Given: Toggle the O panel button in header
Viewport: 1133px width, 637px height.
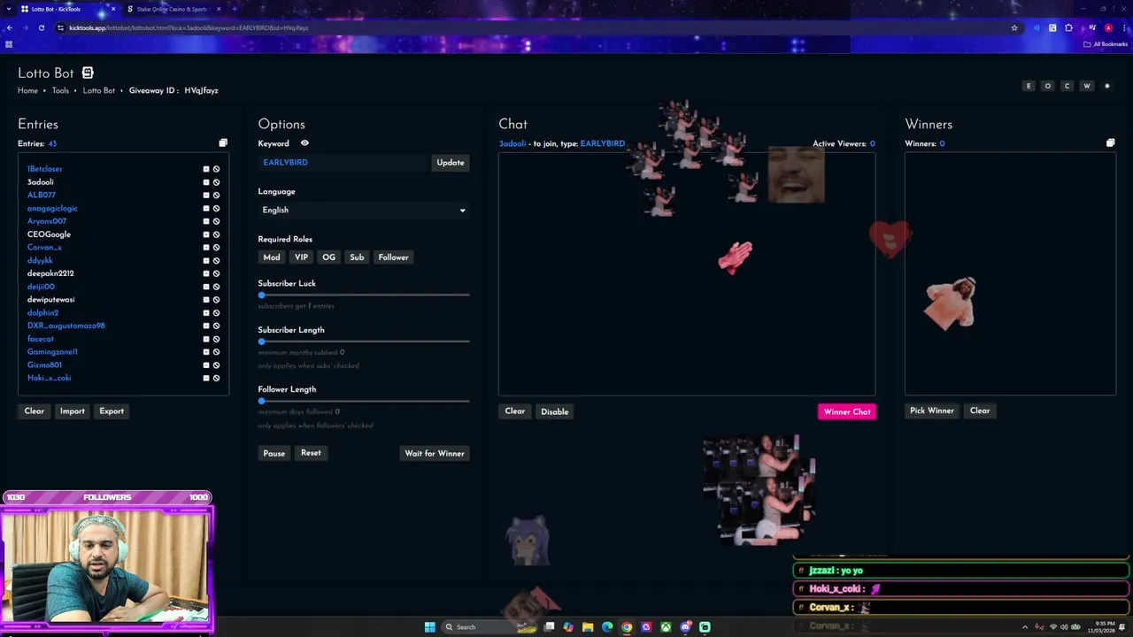Looking at the screenshot, I should point(1048,86).
